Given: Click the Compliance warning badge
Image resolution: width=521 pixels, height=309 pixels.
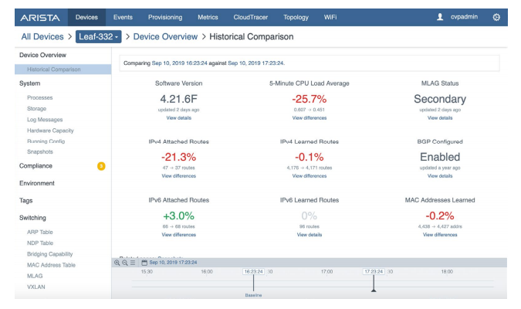Looking at the screenshot, I should [x=101, y=166].
